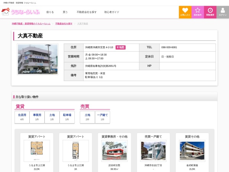Image resolution: width=229 pixels, height=172 pixels.
Task: Click the 賃貸その他 card title
Action: 192,136
